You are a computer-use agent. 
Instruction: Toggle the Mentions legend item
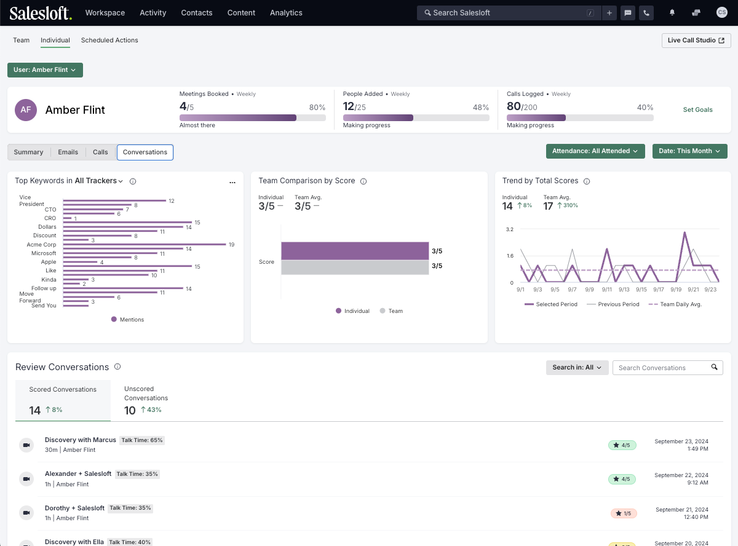click(127, 320)
